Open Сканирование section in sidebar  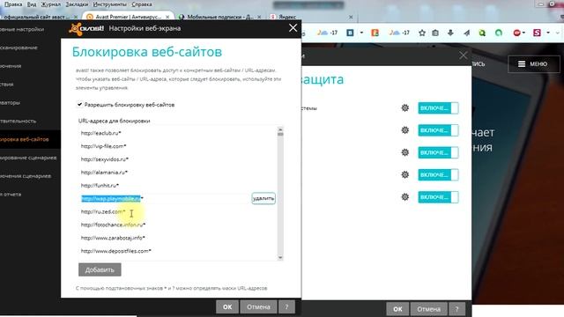coord(19,48)
